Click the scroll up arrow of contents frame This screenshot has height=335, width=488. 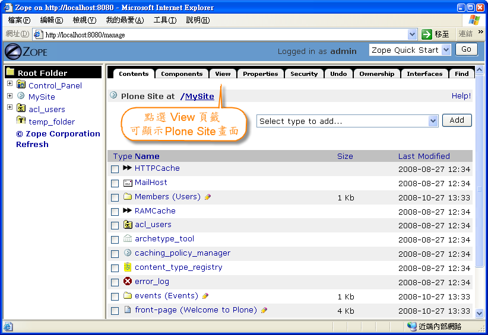point(480,70)
